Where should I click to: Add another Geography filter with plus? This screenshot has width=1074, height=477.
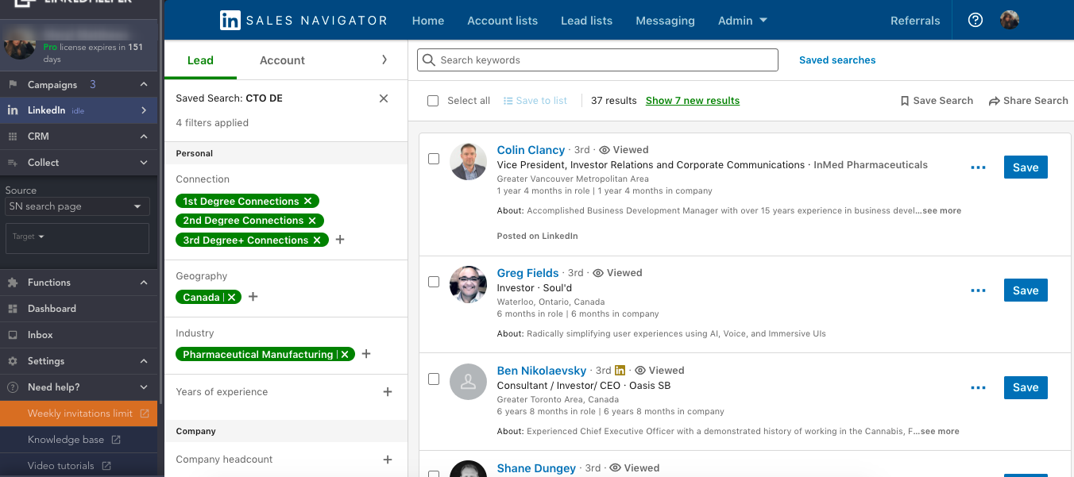tap(253, 297)
